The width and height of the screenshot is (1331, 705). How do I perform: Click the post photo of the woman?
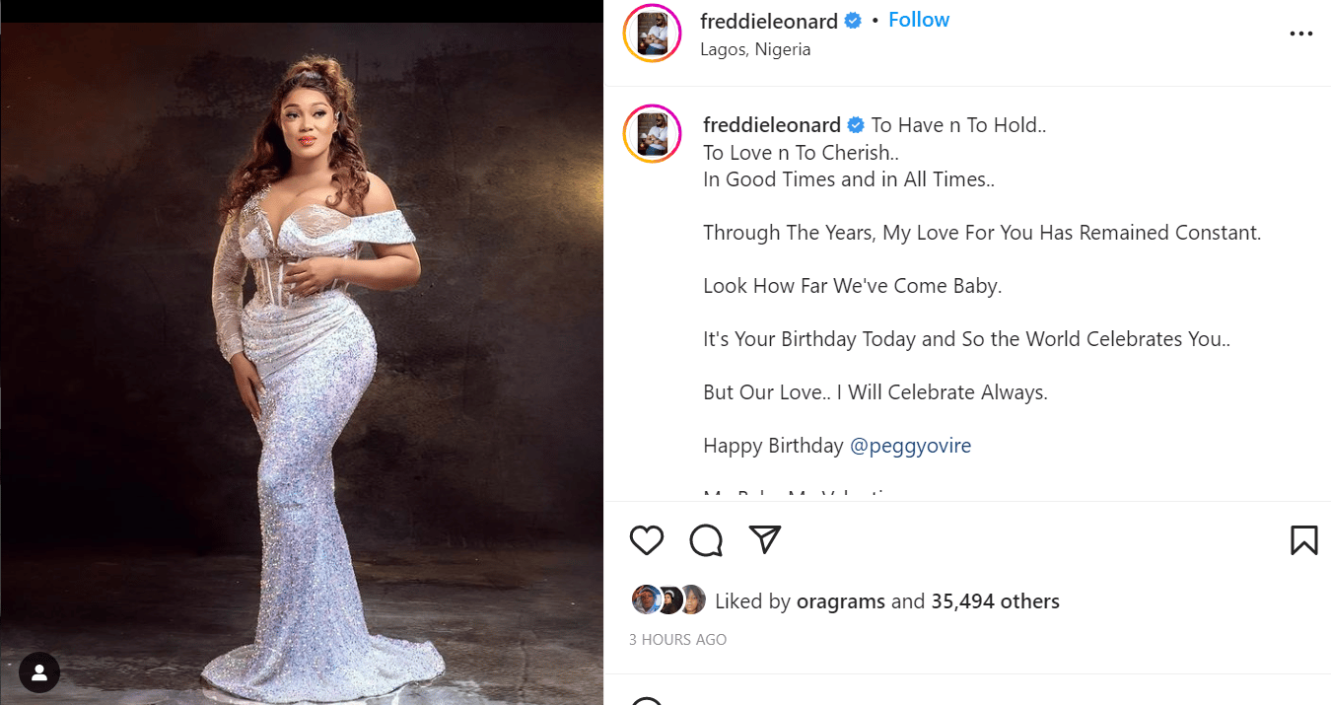(x=302, y=365)
